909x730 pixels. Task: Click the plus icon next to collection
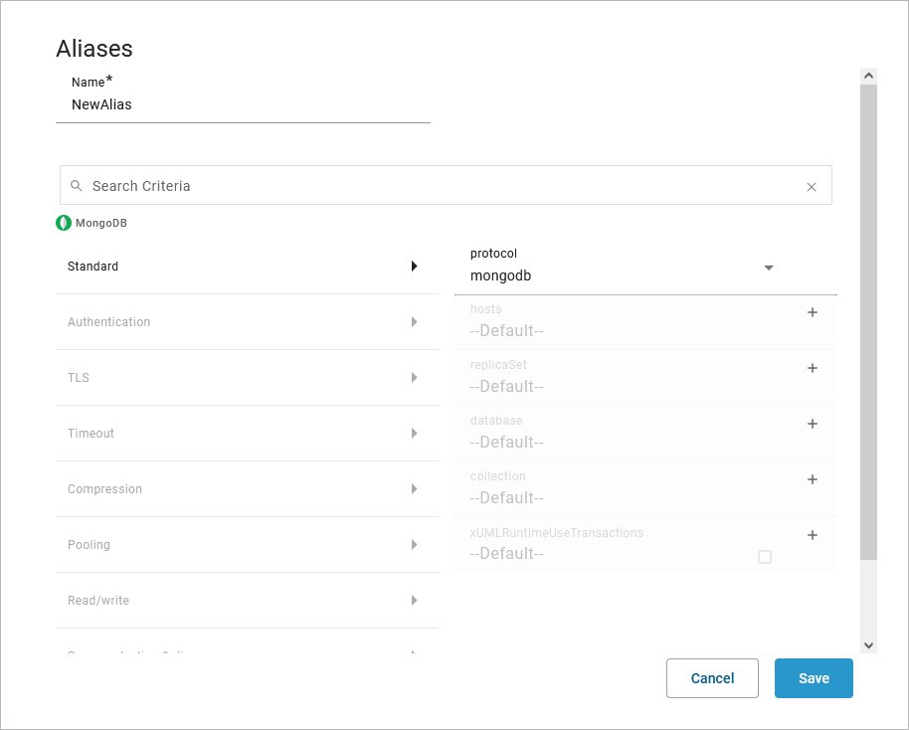coord(812,479)
